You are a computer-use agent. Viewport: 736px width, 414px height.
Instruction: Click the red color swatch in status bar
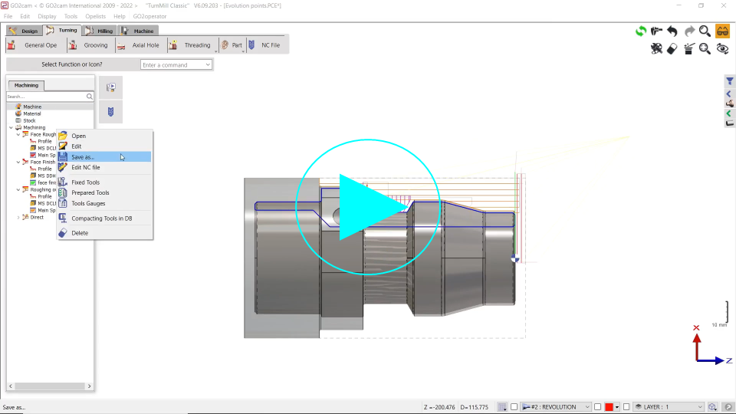click(609, 407)
